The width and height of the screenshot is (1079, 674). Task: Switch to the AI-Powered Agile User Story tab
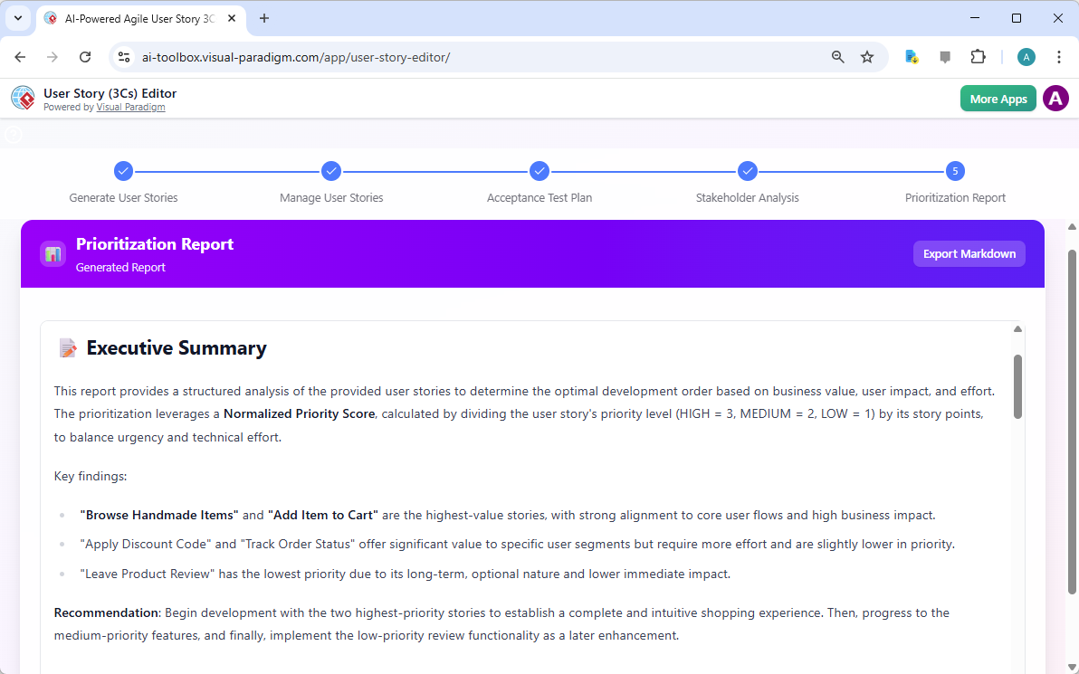point(134,18)
